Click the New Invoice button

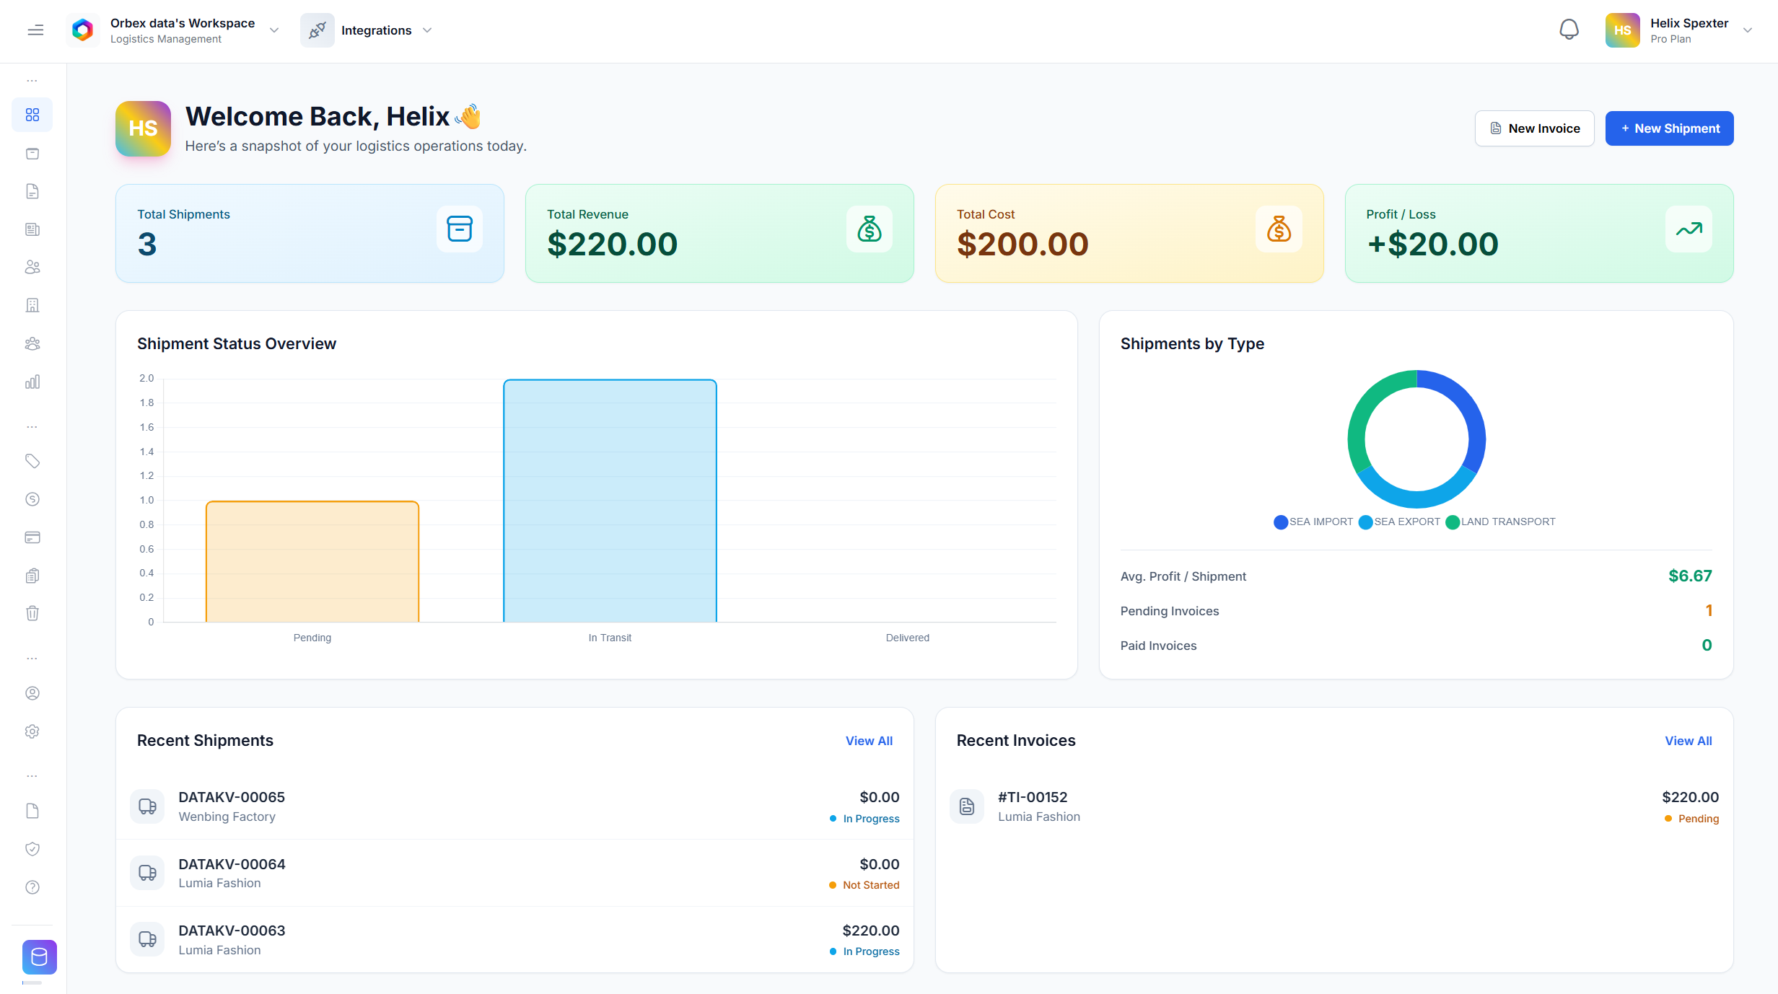(x=1534, y=128)
